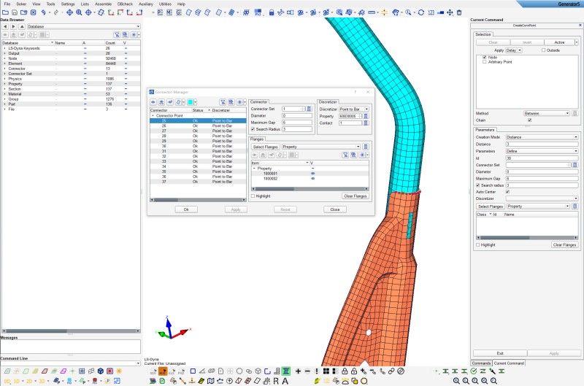Toggle Search Radius checkbox in Connector Manager
Viewport: 584px width, 386px height.
[x=253, y=129]
